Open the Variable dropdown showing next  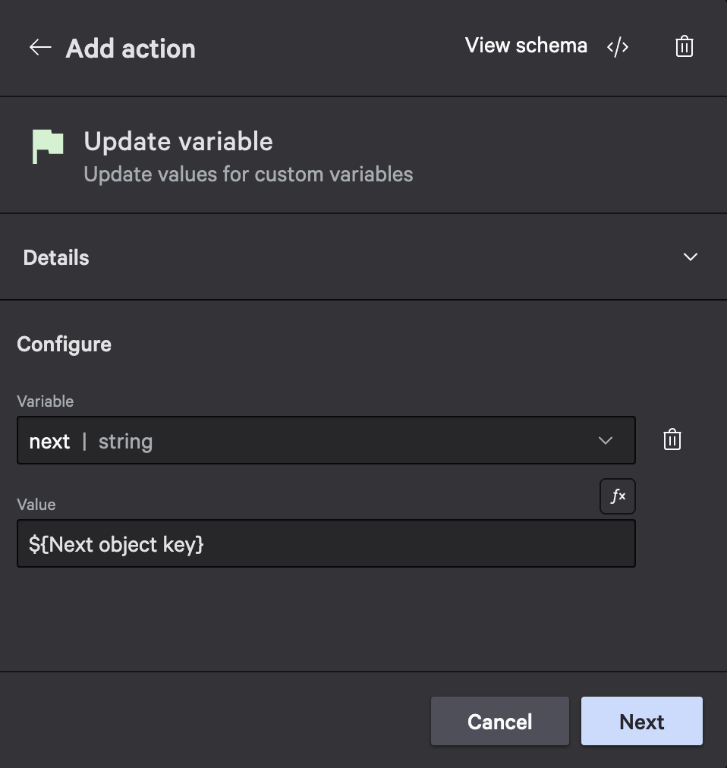tap(326, 440)
